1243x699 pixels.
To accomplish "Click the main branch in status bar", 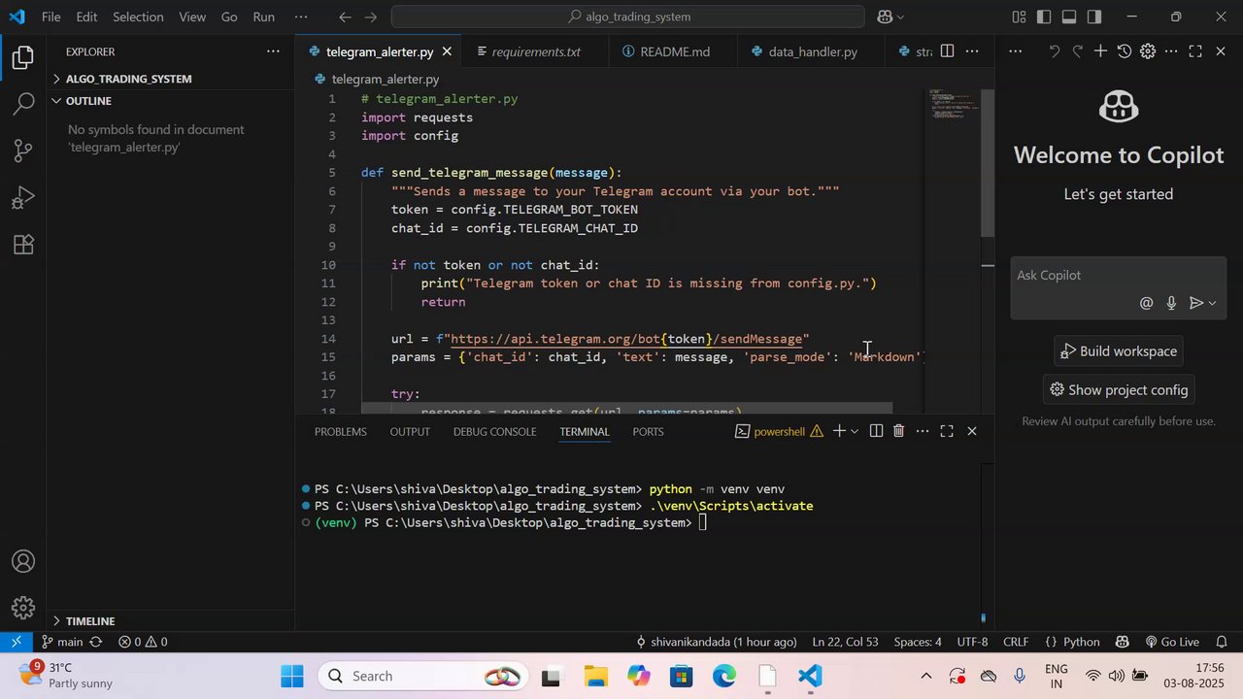I will (63, 642).
